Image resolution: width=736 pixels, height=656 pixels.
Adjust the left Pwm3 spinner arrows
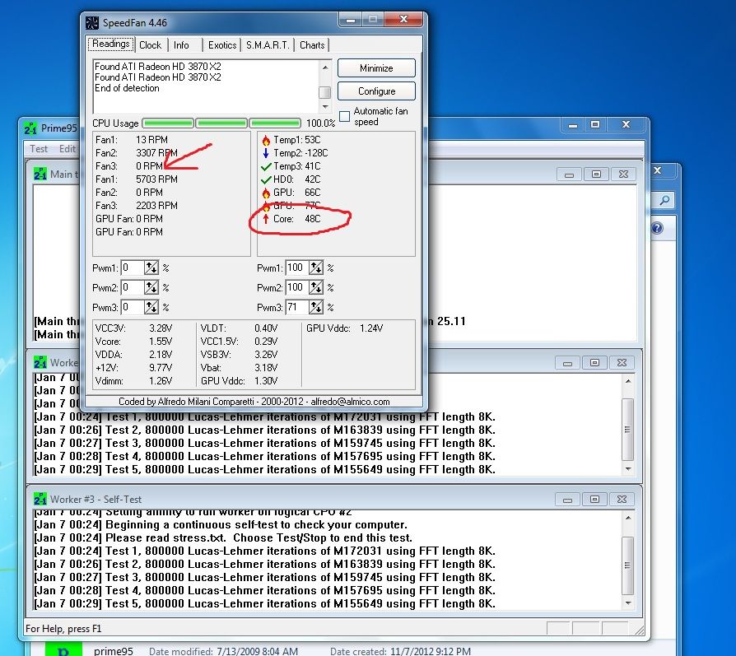(x=151, y=307)
